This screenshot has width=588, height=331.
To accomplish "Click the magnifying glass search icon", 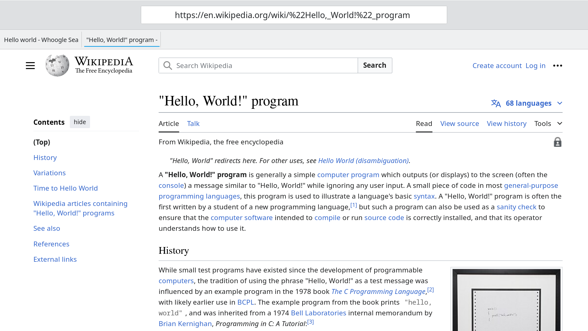I will (168, 66).
